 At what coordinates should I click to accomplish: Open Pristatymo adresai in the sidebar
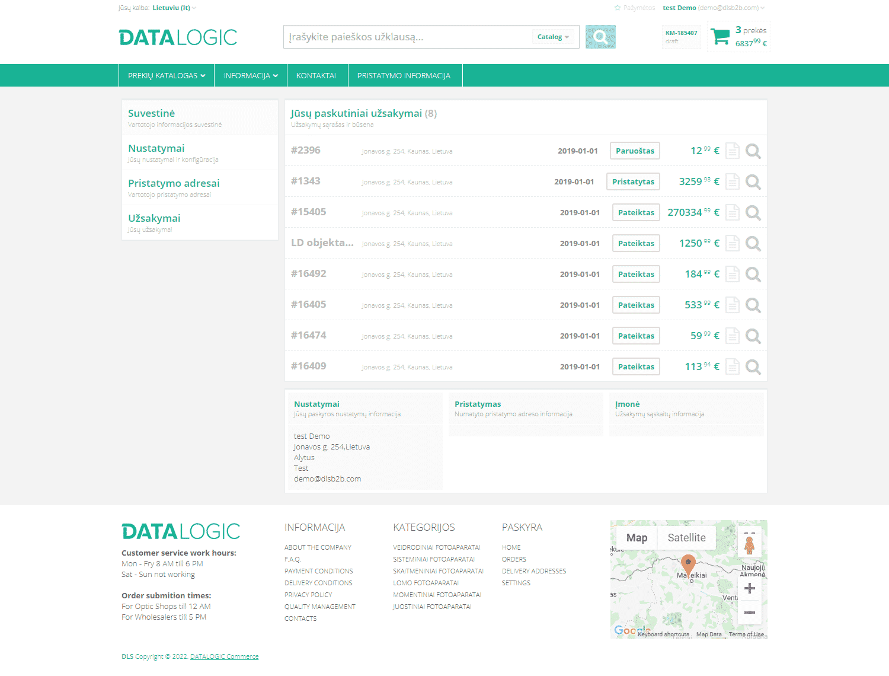174,183
